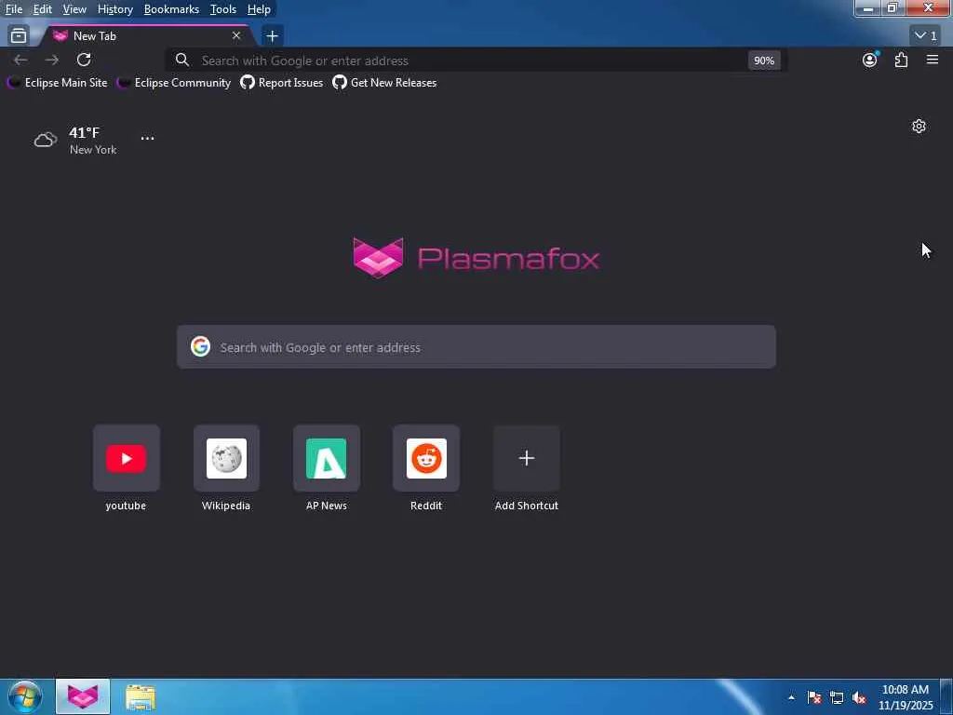Open the Action Center flag icon
Image resolution: width=953 pixels, height=715 pixels.
click(814, 697)
